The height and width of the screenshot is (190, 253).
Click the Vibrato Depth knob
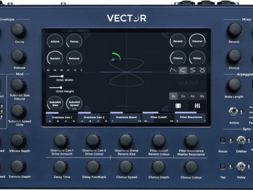tap(18, 141)
